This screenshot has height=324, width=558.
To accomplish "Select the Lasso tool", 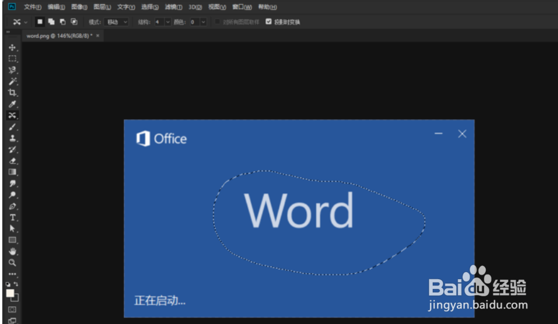I will (x=13, y=70).
